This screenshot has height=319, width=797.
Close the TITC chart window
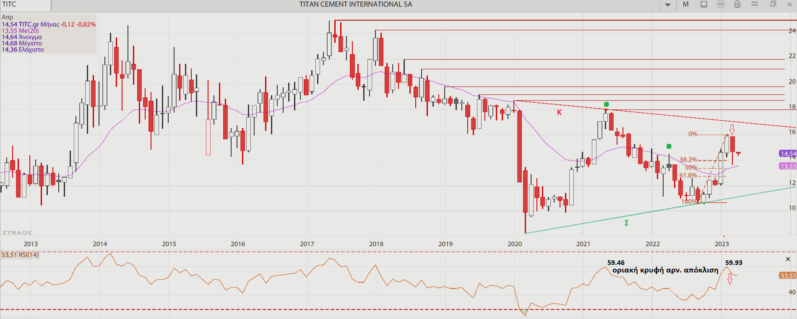coord(789,4)
